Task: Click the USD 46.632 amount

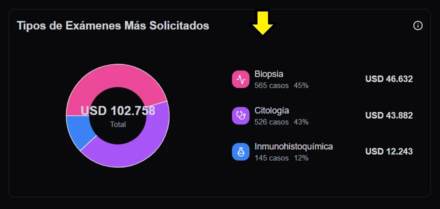Action: (x=389, y=79)
